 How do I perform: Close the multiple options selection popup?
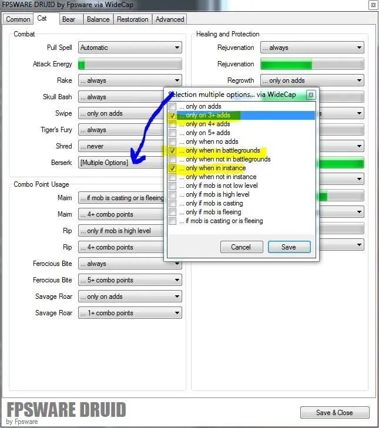pyautogui.click(x=311, y=95)
